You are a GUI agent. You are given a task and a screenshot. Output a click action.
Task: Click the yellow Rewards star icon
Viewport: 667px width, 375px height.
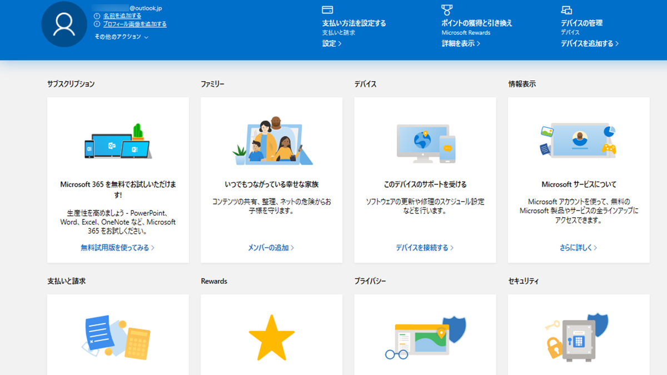[x=271, y=338]
